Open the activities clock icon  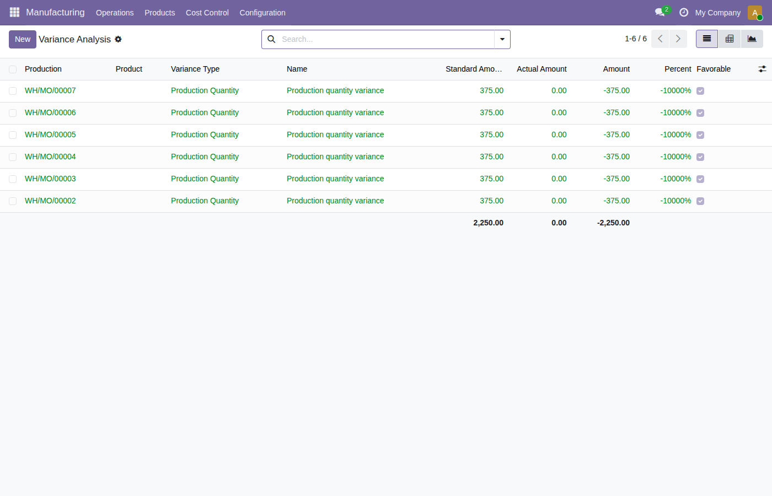684,12
